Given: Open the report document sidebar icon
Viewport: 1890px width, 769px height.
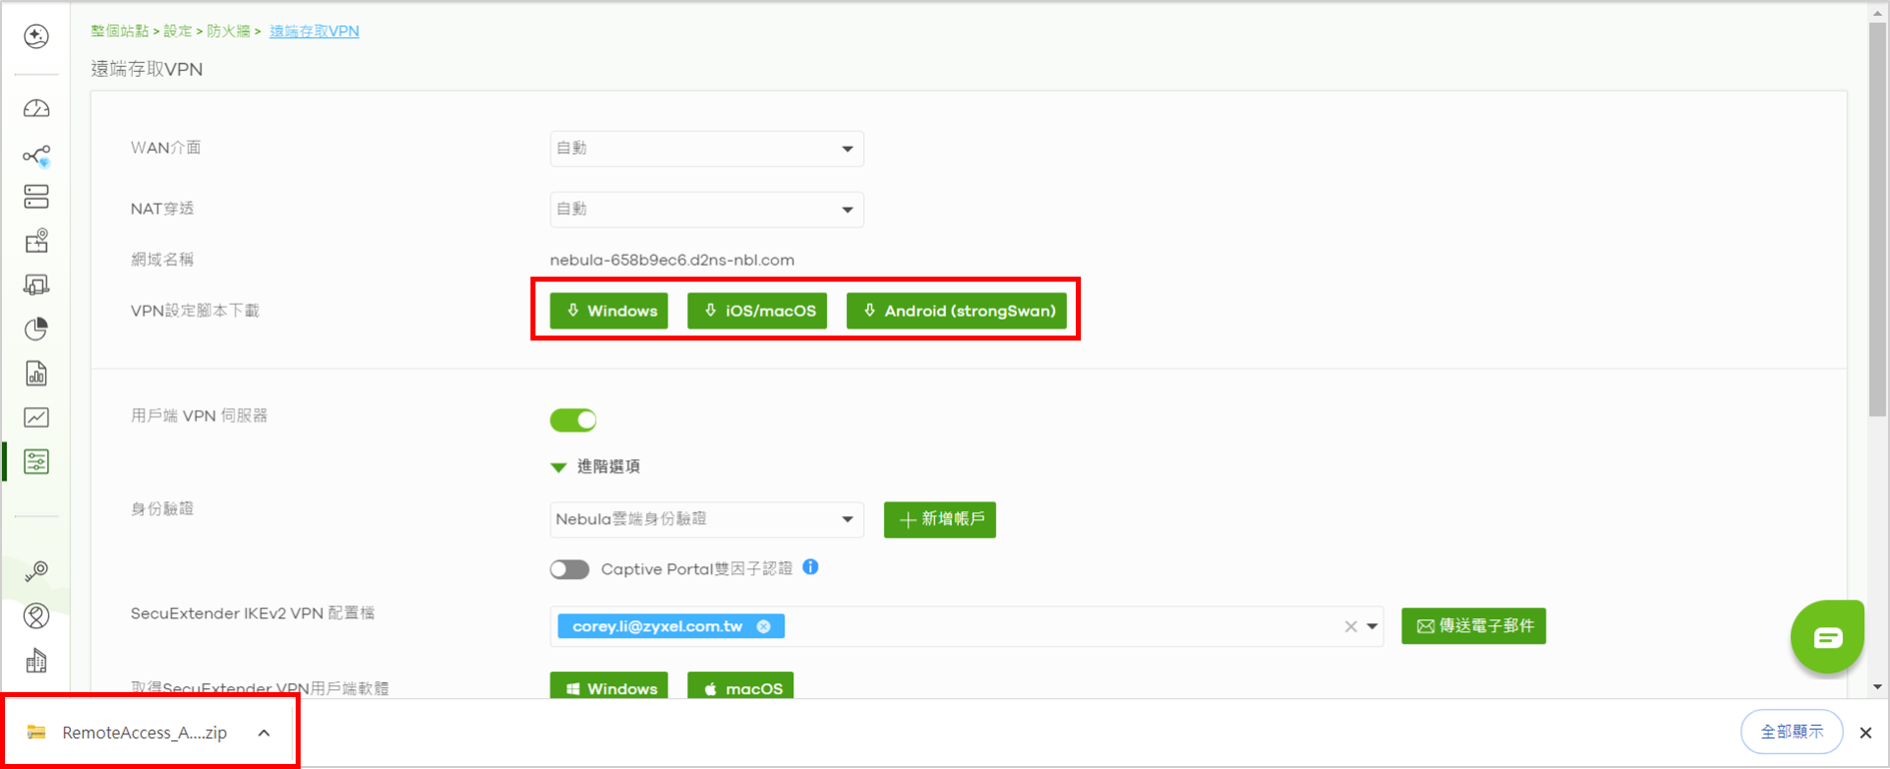Looking at the screenshot, I should click(x=36, y=374).
